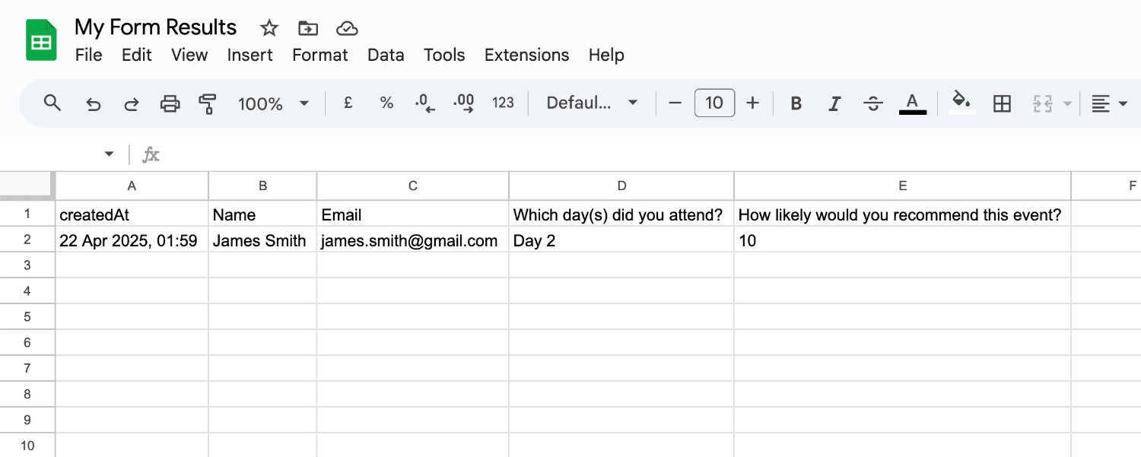This screenshot has width=1141, height=457.
Task: Decrease font size with minus button
Action: 675,103
